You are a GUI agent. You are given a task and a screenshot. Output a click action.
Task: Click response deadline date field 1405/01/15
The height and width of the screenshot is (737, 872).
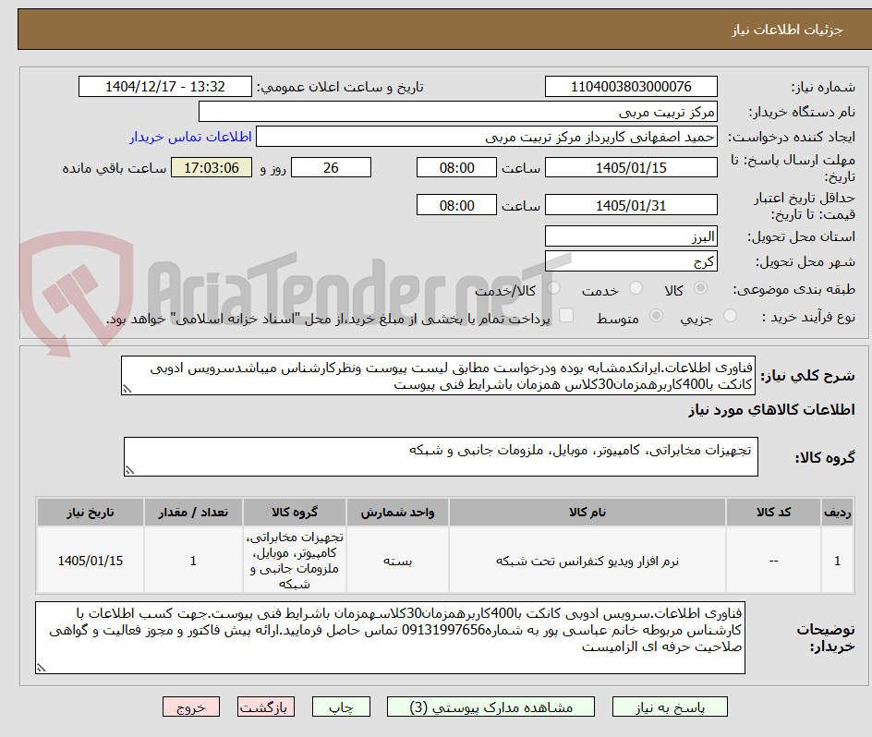[x=631, y=167]
